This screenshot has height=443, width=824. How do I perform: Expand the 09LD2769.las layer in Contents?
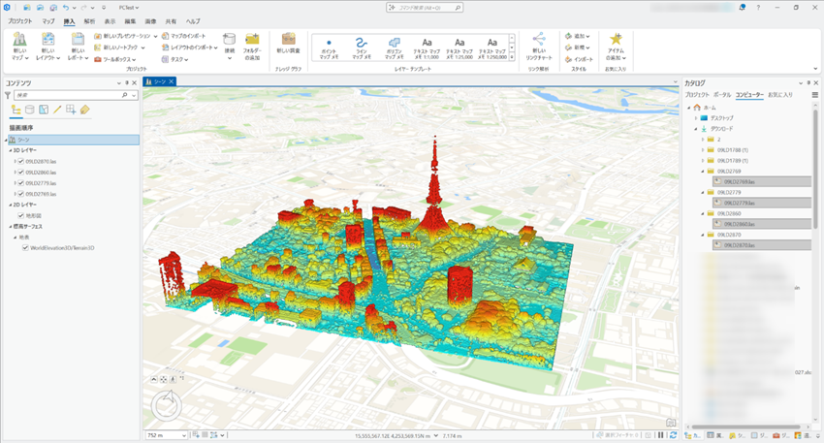point(16,194)
